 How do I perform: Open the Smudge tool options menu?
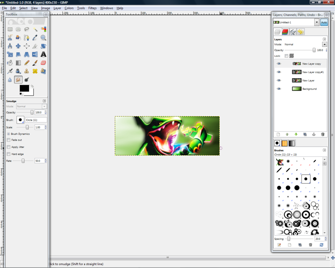(x=44, y=101)
